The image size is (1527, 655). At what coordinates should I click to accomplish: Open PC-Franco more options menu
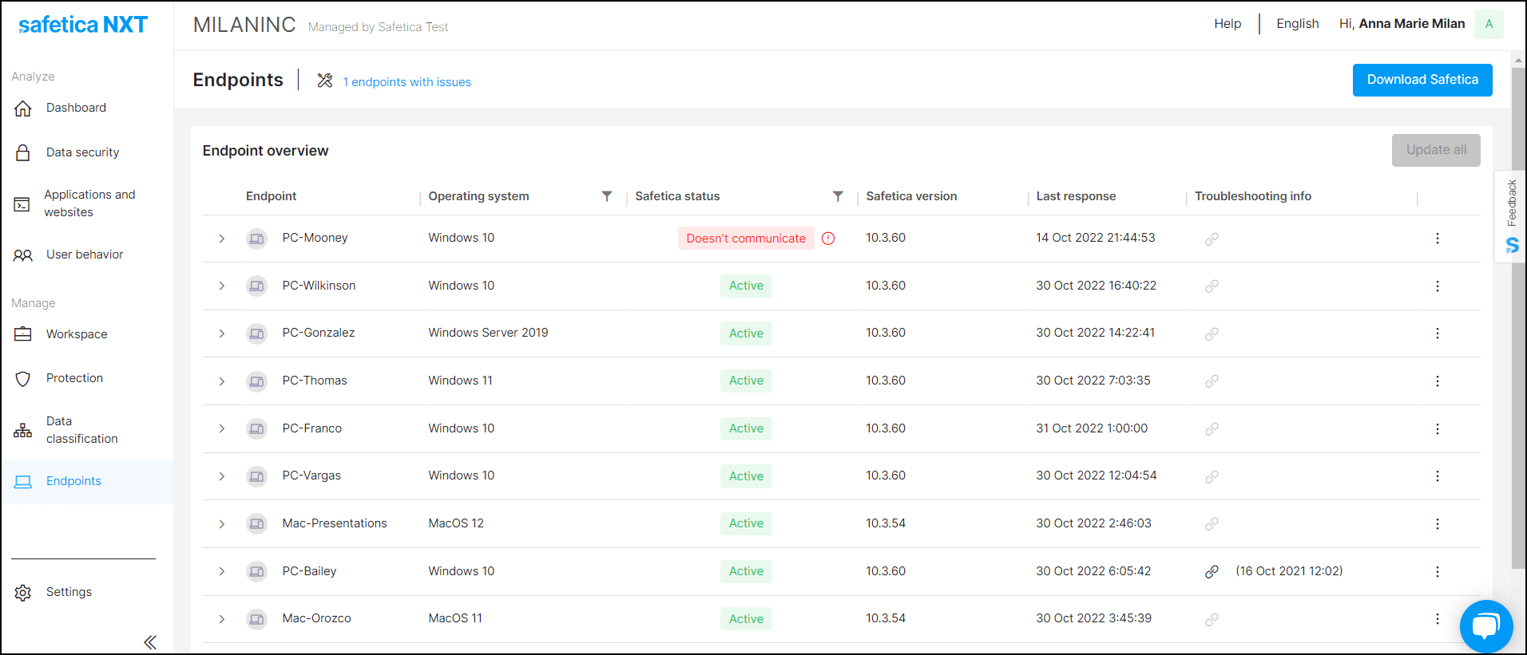pos(1437,428)
